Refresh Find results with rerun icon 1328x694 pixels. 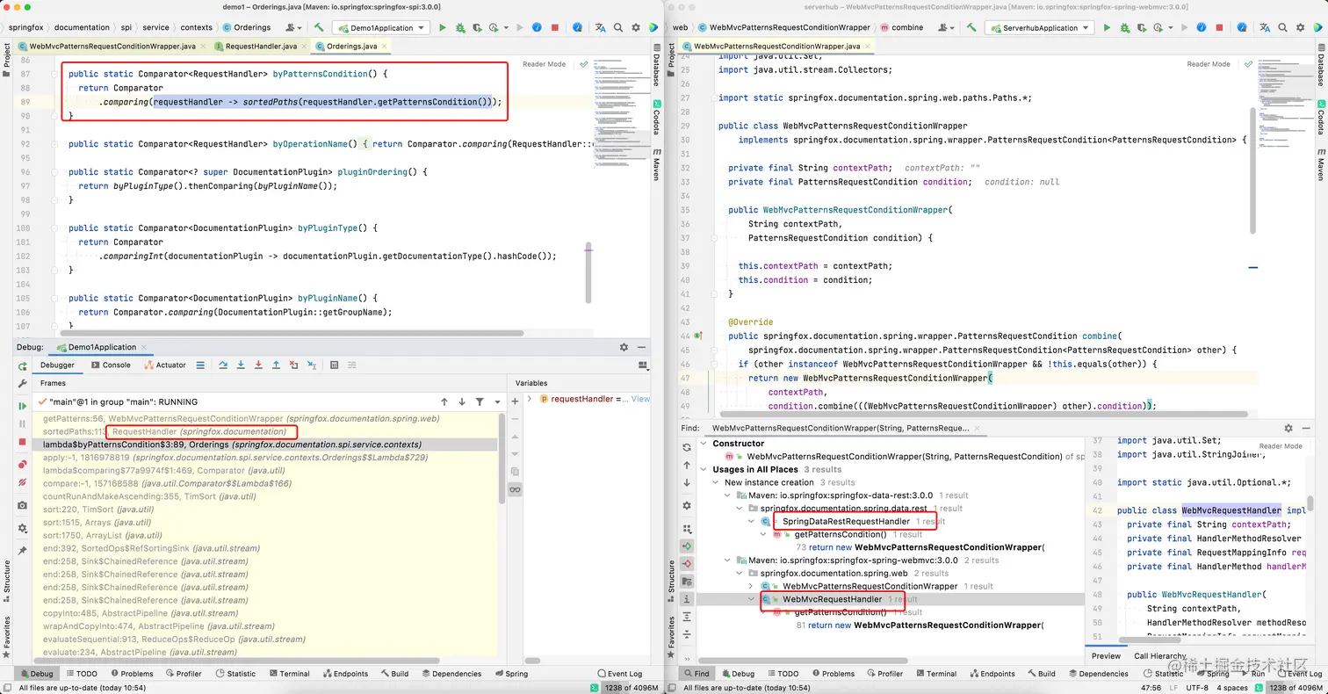pos(687,447)
